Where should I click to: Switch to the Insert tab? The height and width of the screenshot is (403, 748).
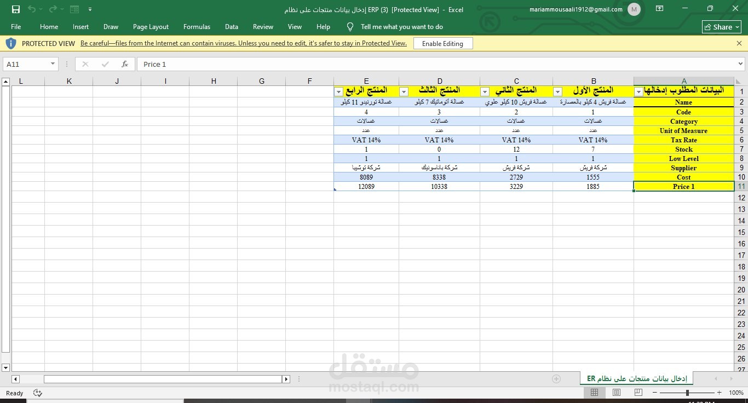[x=80, y=26]
